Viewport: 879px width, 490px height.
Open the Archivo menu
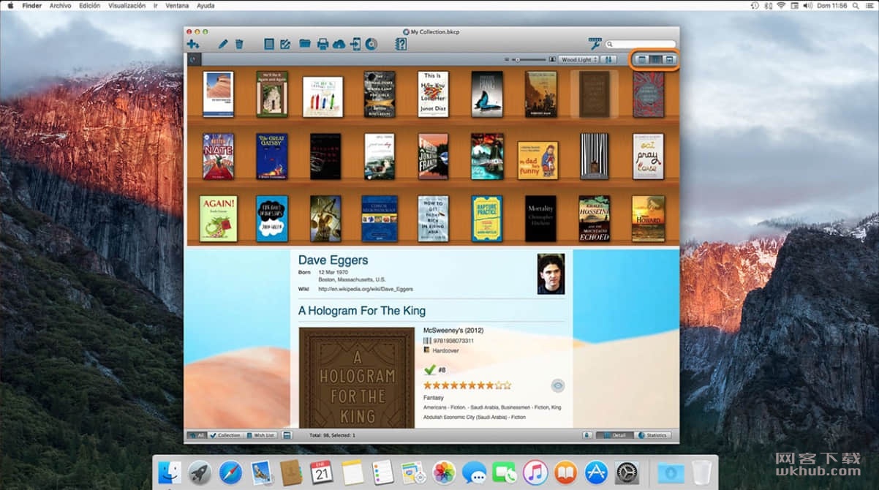coord(61,5)
